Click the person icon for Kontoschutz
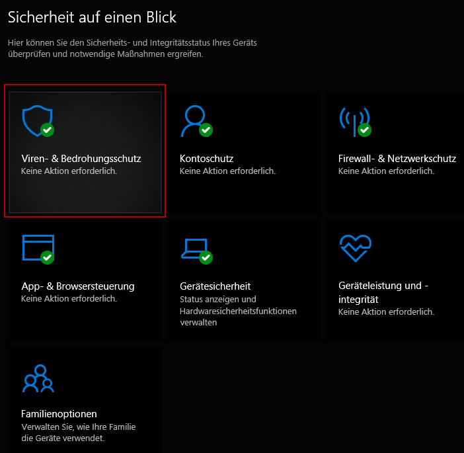The height and width of the screenshot is (453, 464). [x=195, y=120]
